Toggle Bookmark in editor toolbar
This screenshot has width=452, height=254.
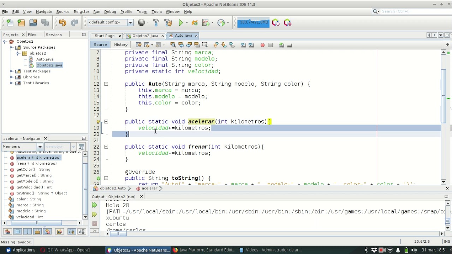pyautogui.click(x=232, y=45)
